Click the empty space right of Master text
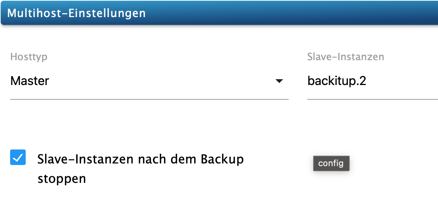Screen dimensions: 438x198 tap(156, 81)
